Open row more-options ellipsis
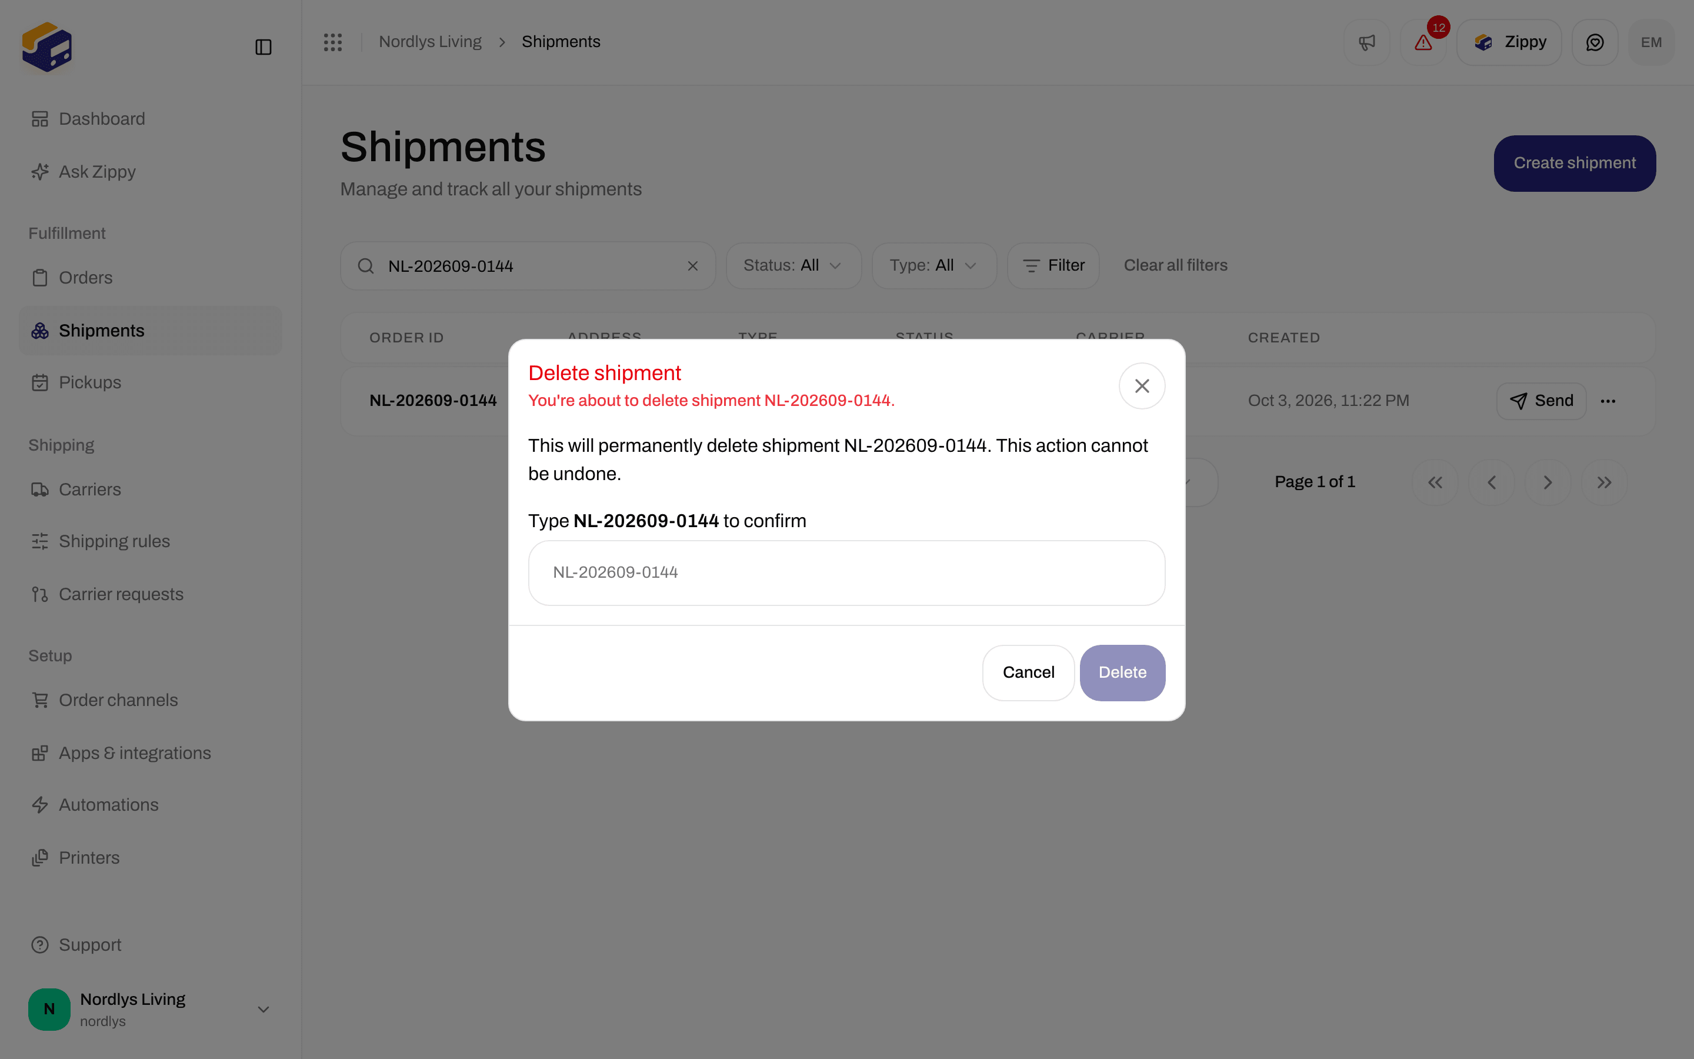1694x1059 pixels. click(x=1608, y=401)
